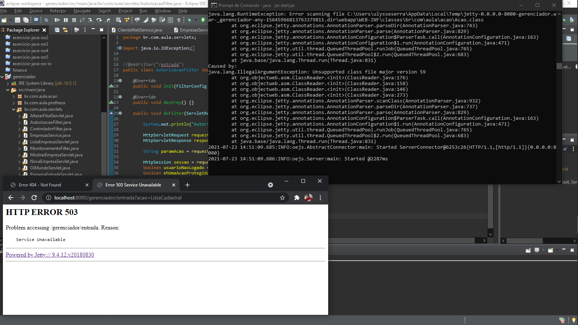Open the File menu in Eclipse

[x=4, y=11]
